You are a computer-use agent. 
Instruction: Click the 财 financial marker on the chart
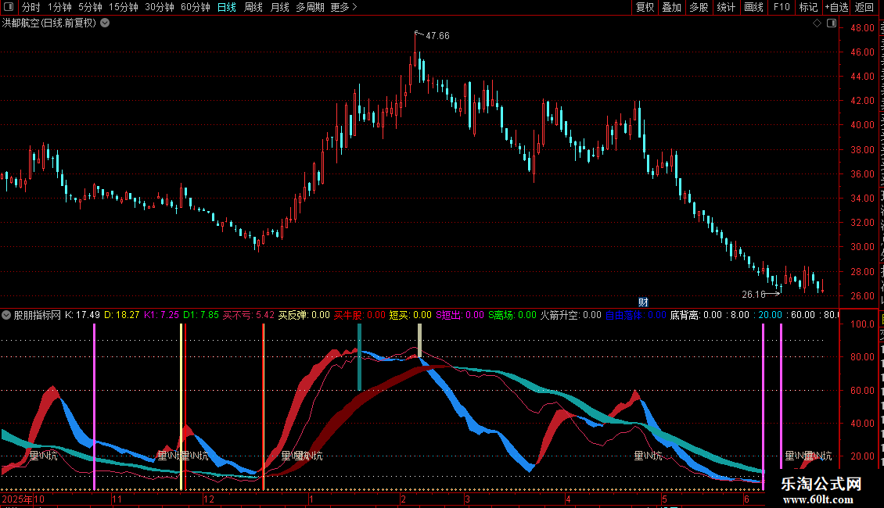[643, 302]
